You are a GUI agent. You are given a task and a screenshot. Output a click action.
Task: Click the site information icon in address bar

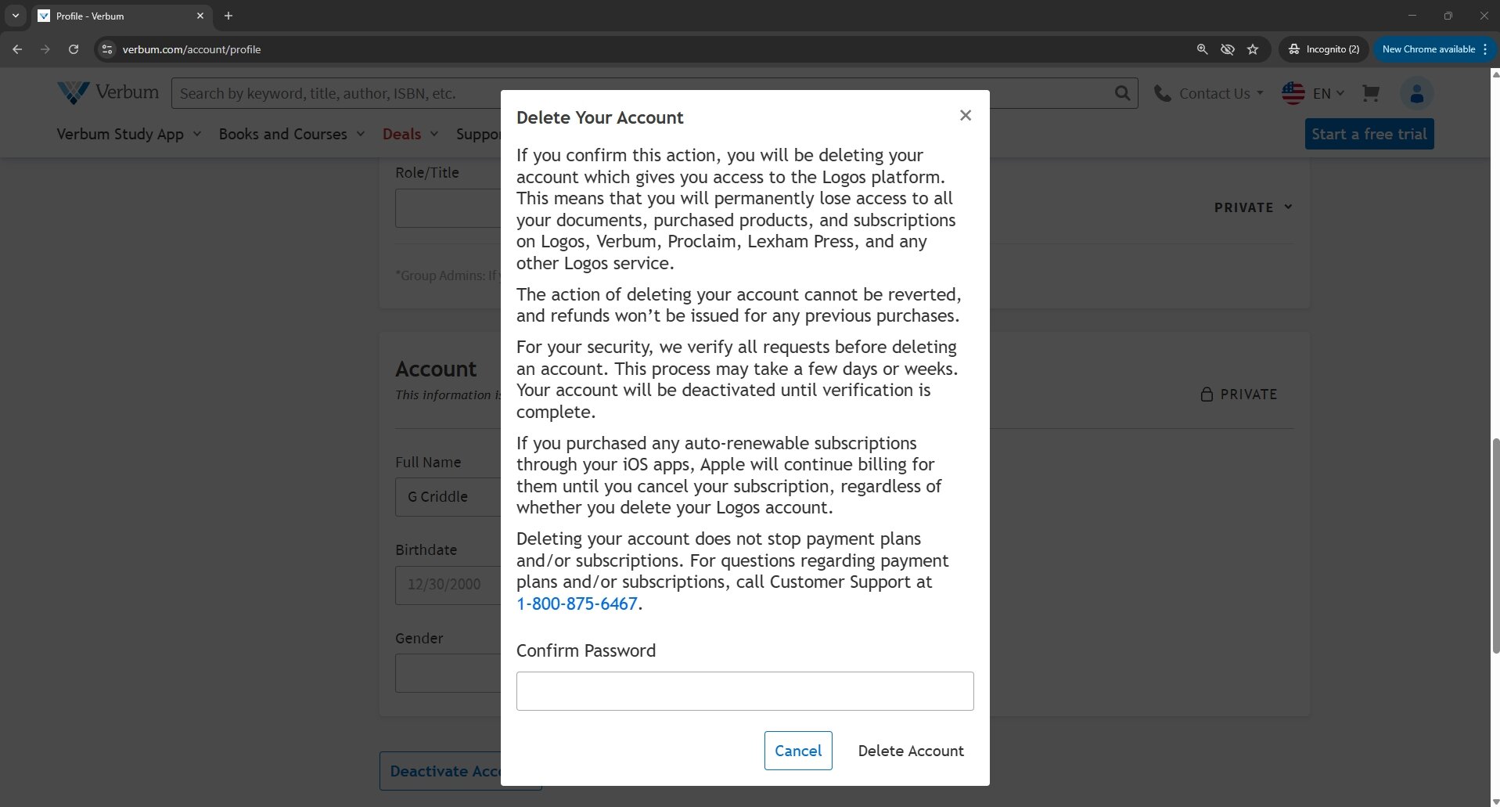107,49
